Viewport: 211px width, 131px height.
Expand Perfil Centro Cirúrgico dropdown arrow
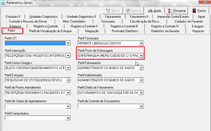coord(68,68)
